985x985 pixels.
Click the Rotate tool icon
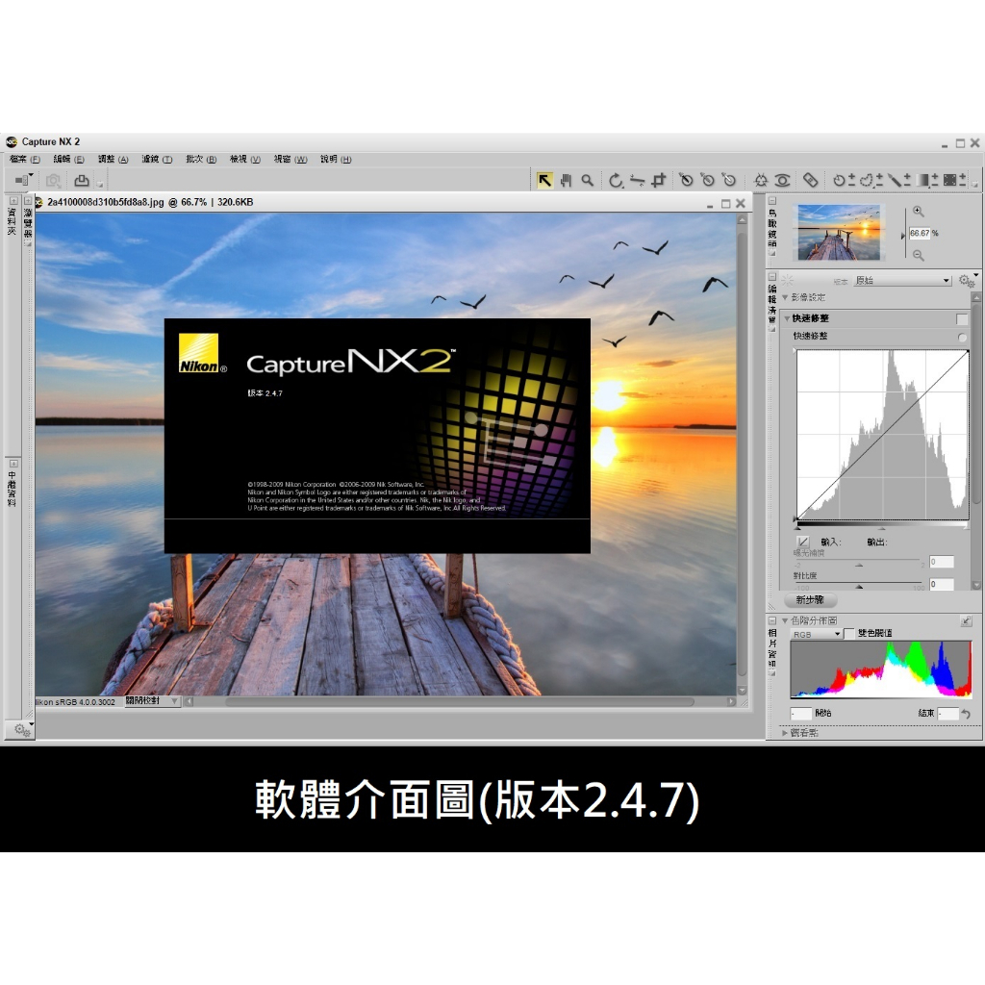(616, 181)
